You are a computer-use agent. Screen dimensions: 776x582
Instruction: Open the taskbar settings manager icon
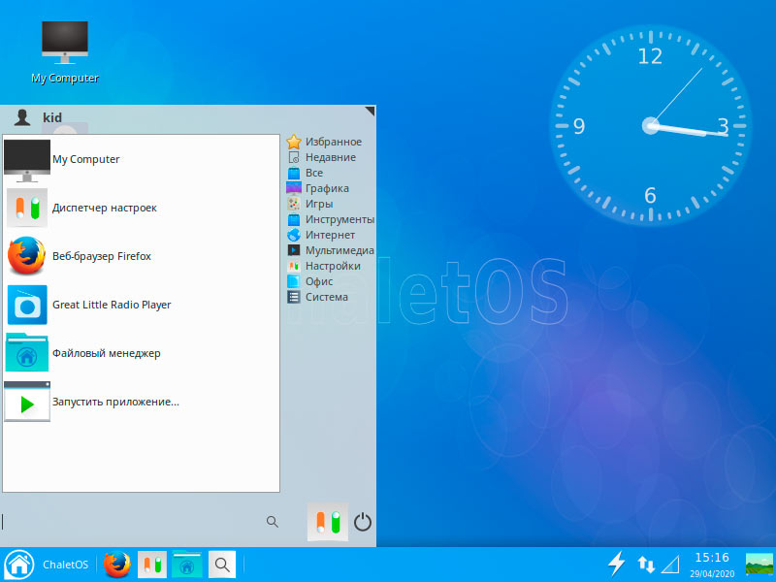click(x=152, y=565)
